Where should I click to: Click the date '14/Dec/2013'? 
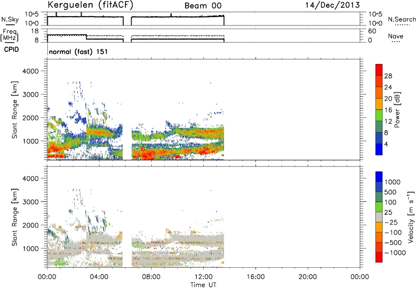pos(332,5)
